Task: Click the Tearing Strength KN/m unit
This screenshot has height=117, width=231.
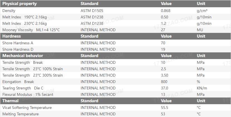Action: [x=202, y=88]
